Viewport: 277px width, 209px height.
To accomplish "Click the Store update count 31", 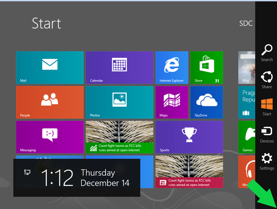I will (217, 81).
